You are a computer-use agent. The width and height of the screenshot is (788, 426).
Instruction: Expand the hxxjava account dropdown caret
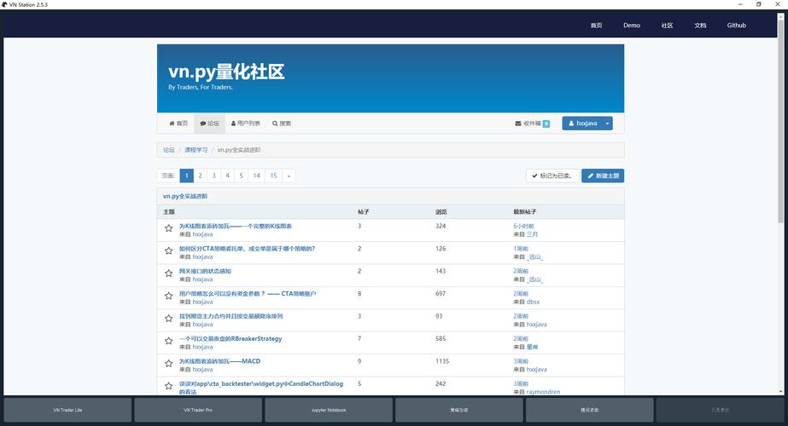[607, 124]
